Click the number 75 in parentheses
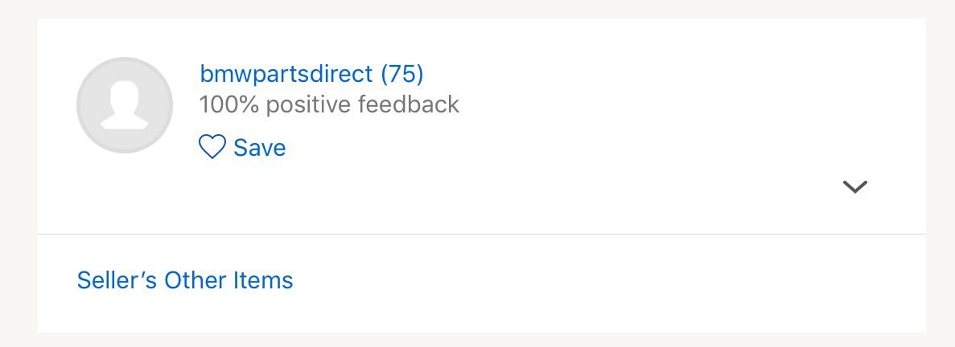The height and width of the screenshot is (347, 955). [402, 74]
